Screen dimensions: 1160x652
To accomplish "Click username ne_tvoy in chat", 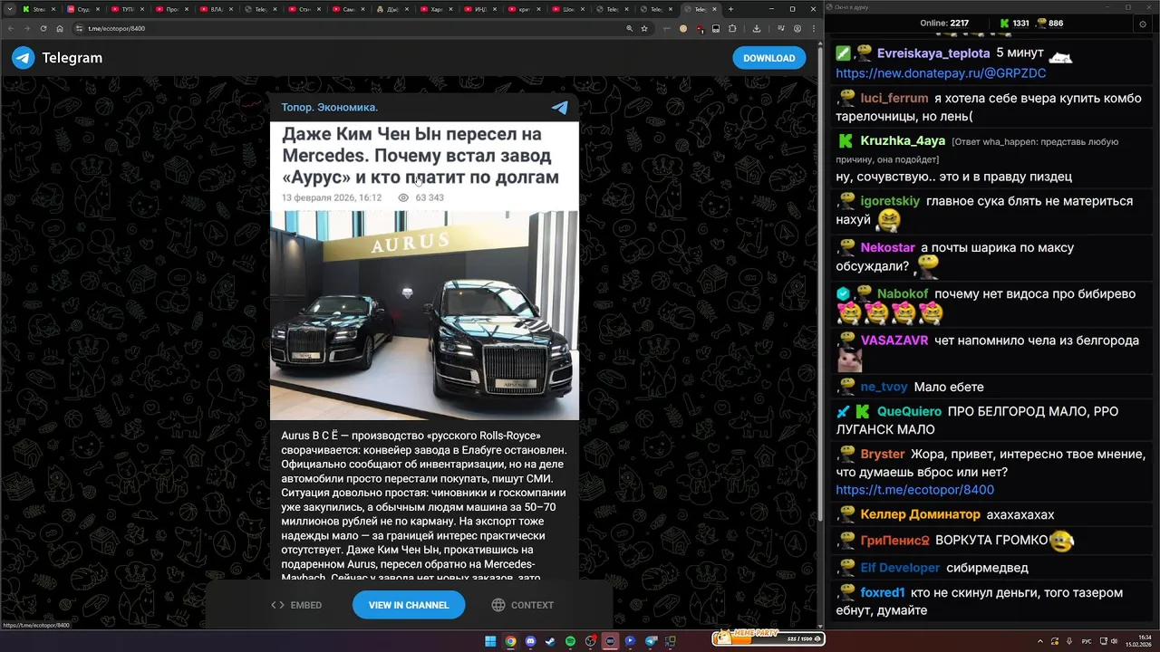I will tap(884, 387).
